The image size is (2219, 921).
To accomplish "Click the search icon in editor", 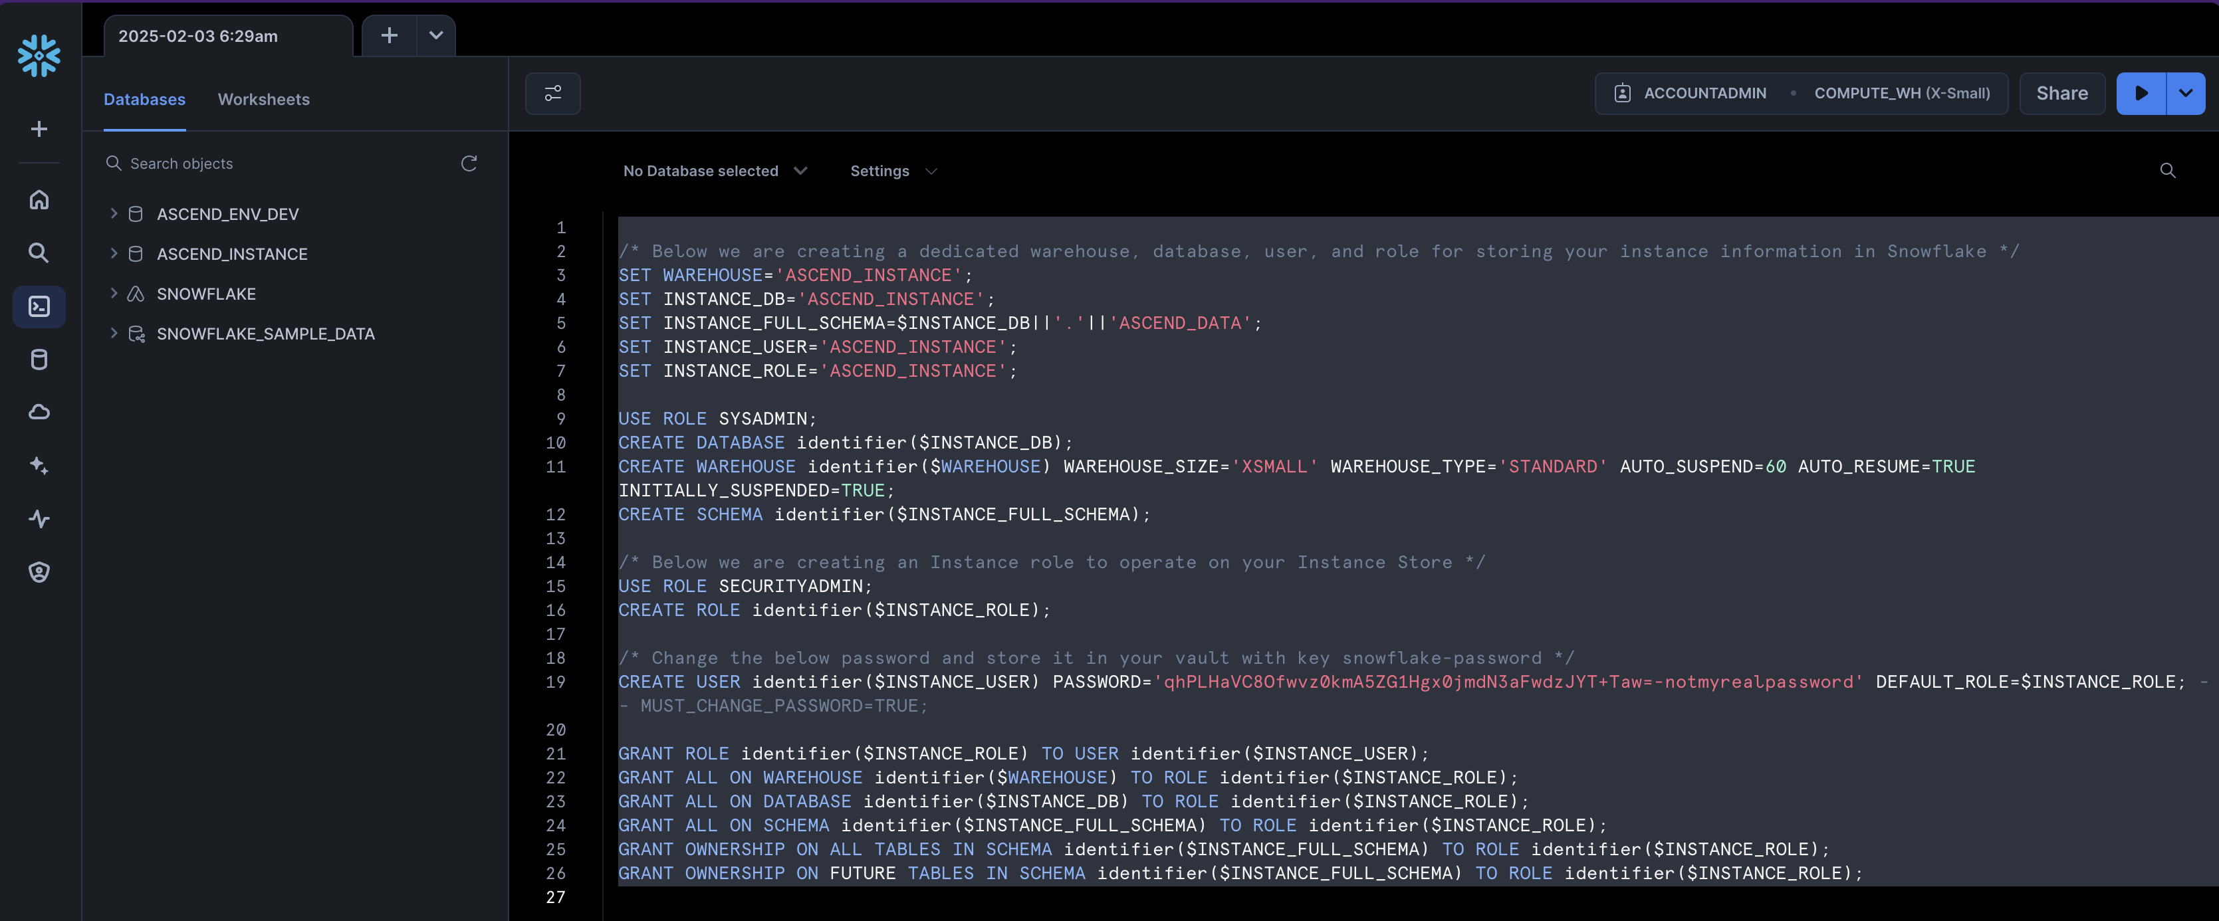I will pos(2167,170).
